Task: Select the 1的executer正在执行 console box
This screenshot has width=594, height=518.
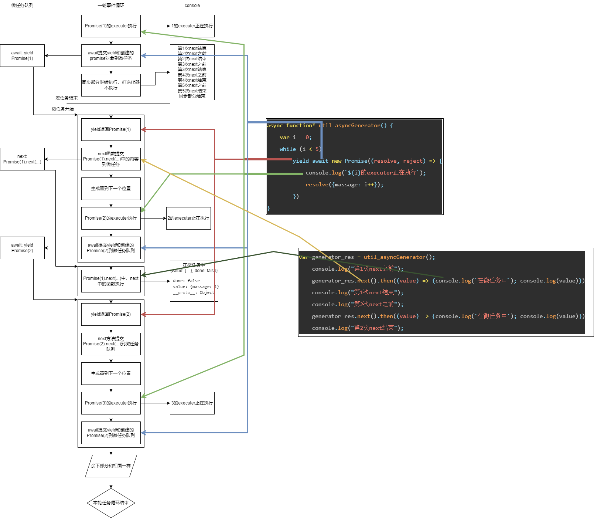Action: tap(192, 26)
